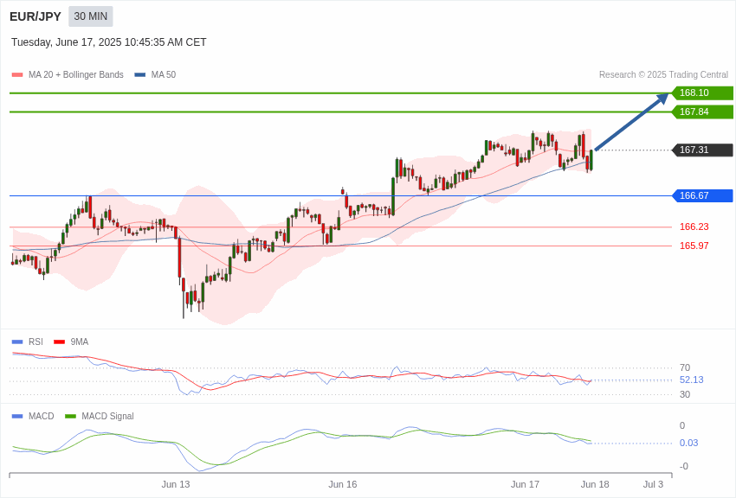Click the Jul 3 date axis label
This screenshot has width=736, height=498.
click(x=653, y=484)
